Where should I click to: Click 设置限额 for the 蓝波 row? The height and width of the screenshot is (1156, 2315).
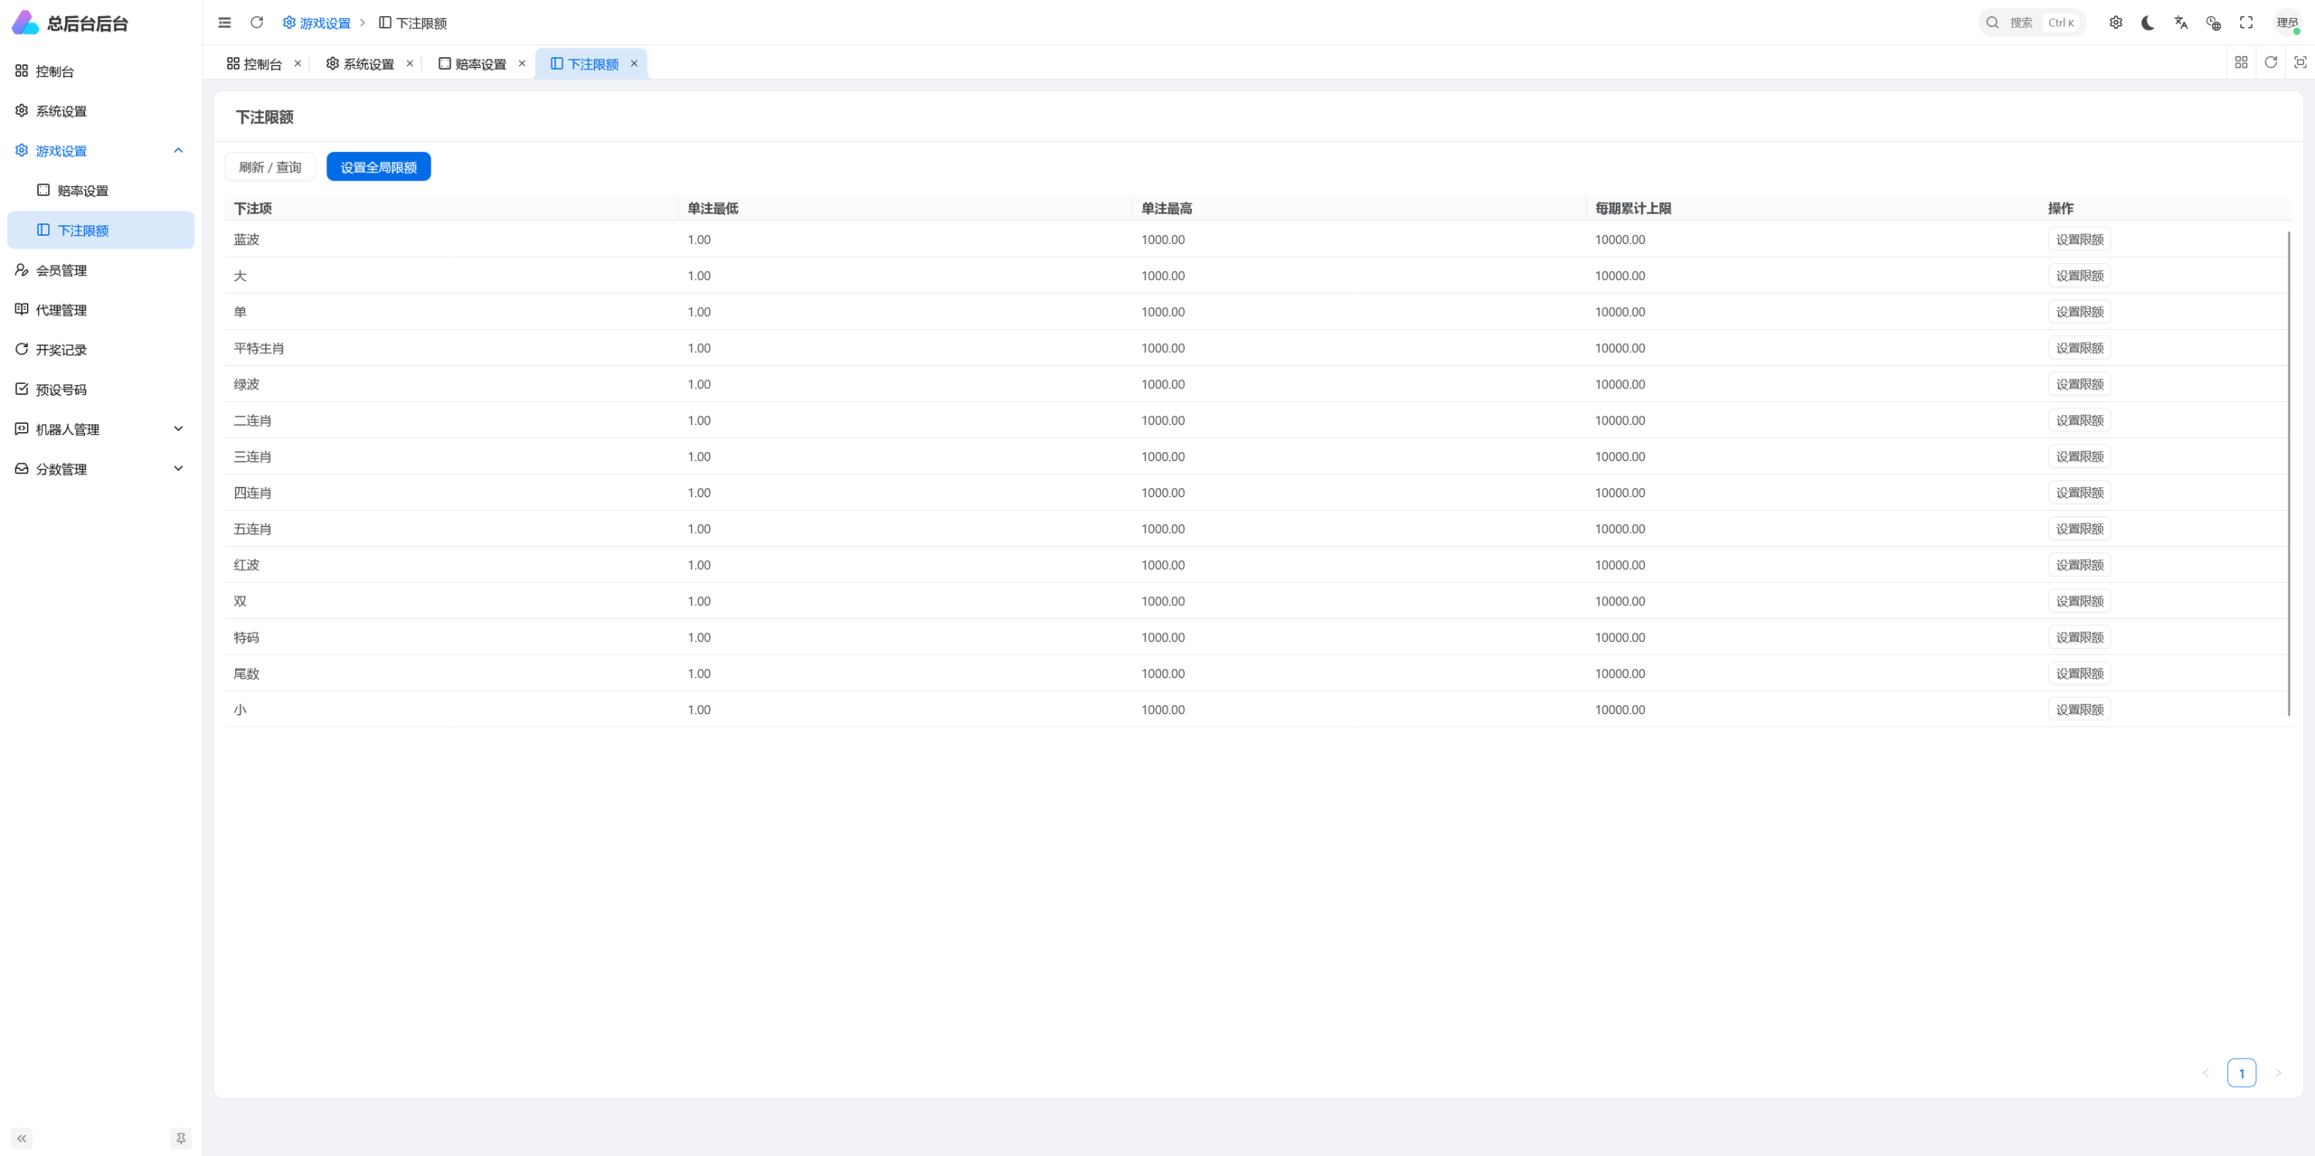(2080, 240)
